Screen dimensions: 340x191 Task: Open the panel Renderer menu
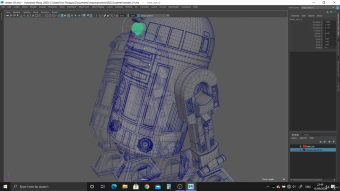[x=45, y=12]
